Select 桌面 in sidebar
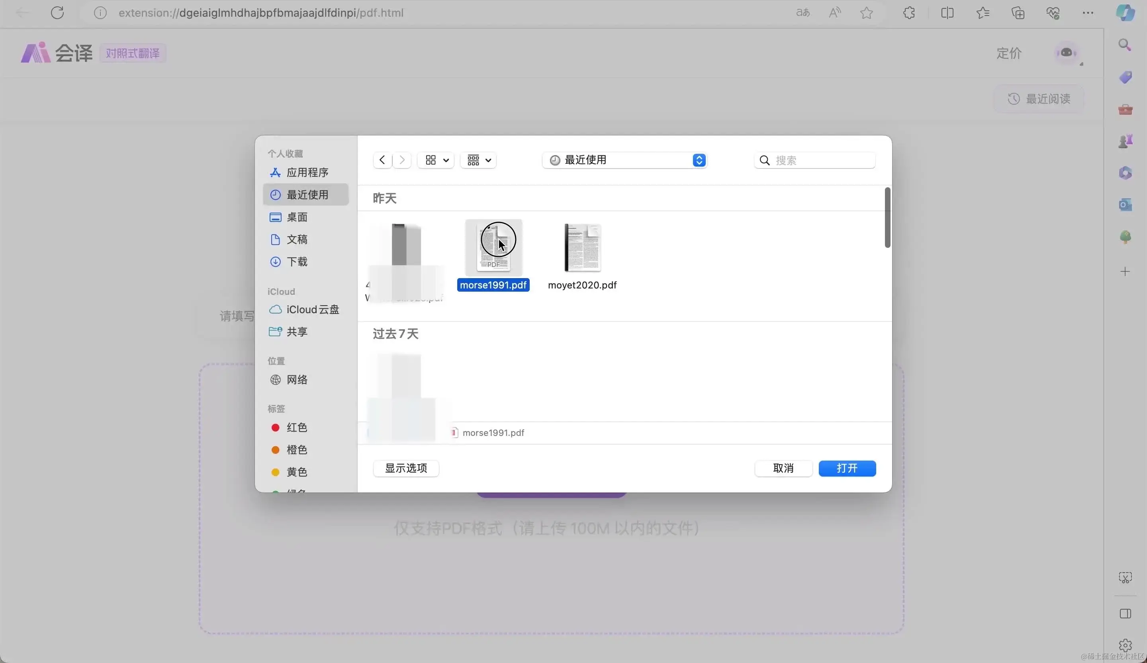Screen dimensions: 1147x663 click(x=306, y=217)
